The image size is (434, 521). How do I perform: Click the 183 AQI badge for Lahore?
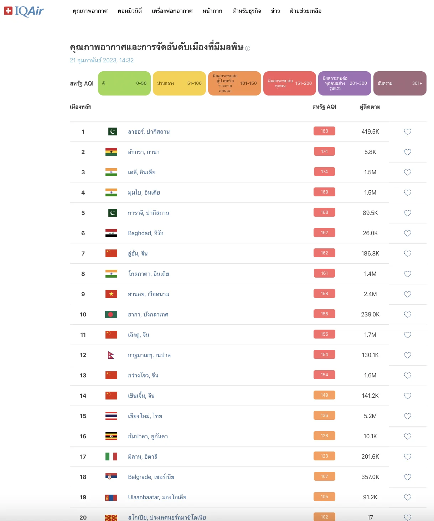pos(324,131)
